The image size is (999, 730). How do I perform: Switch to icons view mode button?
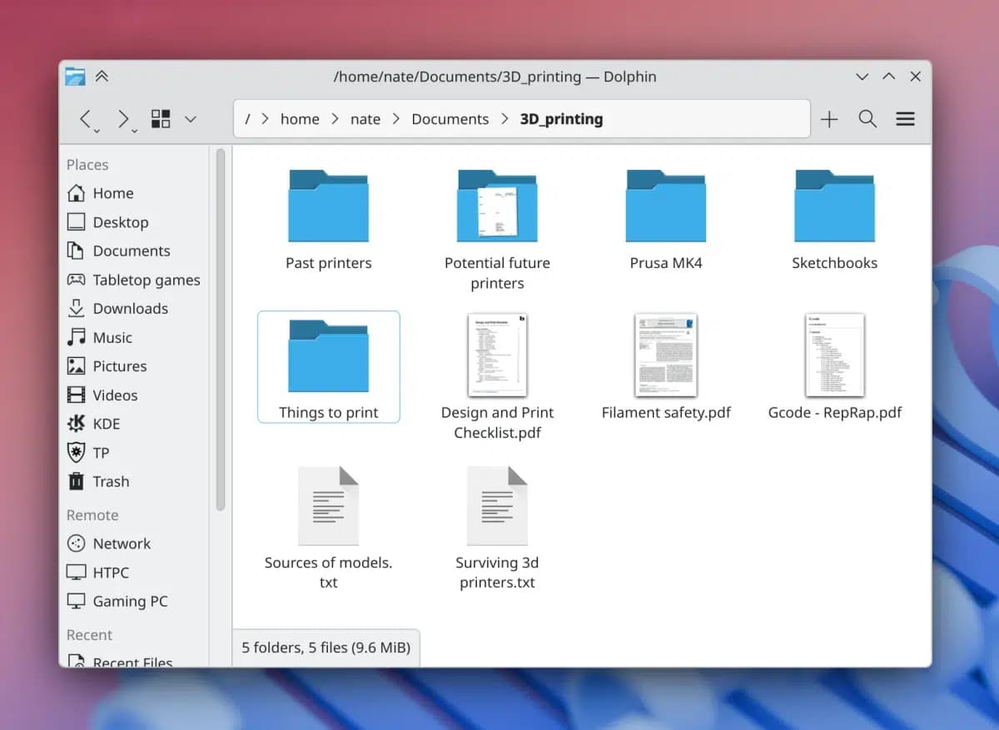(161, 119)
